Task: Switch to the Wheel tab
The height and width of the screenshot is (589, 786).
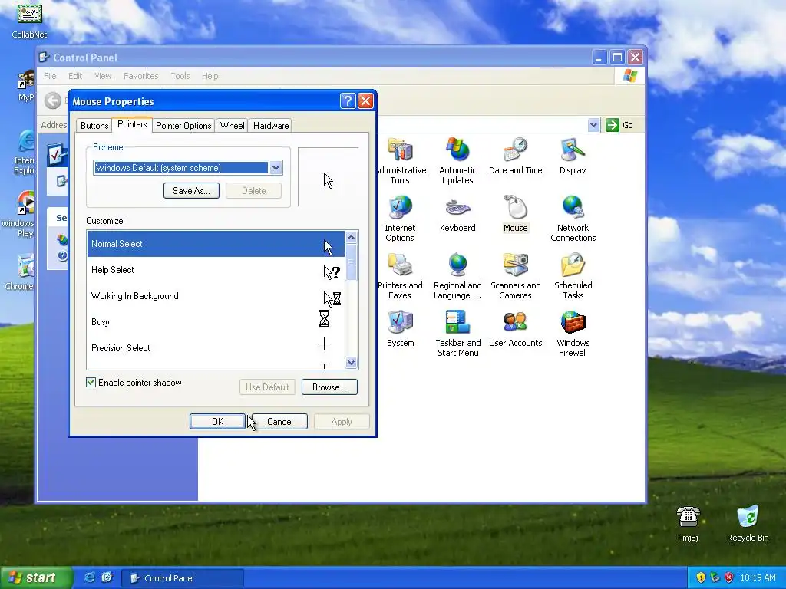Action: coord(232,126)
